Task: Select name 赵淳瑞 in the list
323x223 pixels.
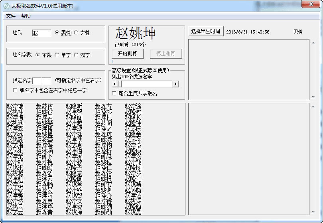Action: tap(15, 107)
